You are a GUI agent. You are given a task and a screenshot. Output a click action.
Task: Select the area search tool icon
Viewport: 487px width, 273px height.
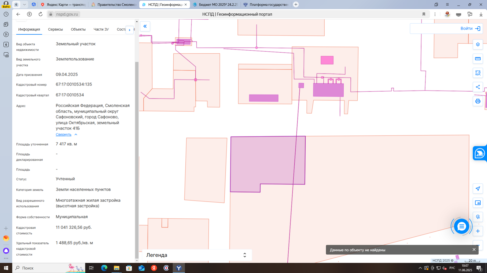point(478,73)
